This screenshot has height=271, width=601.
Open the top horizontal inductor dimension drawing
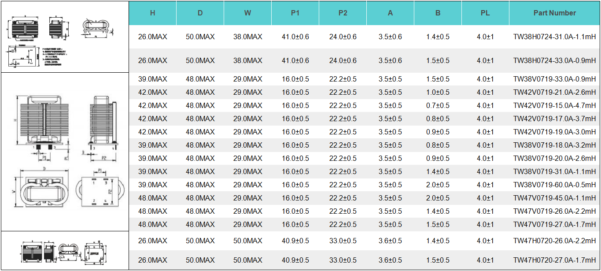65,37
